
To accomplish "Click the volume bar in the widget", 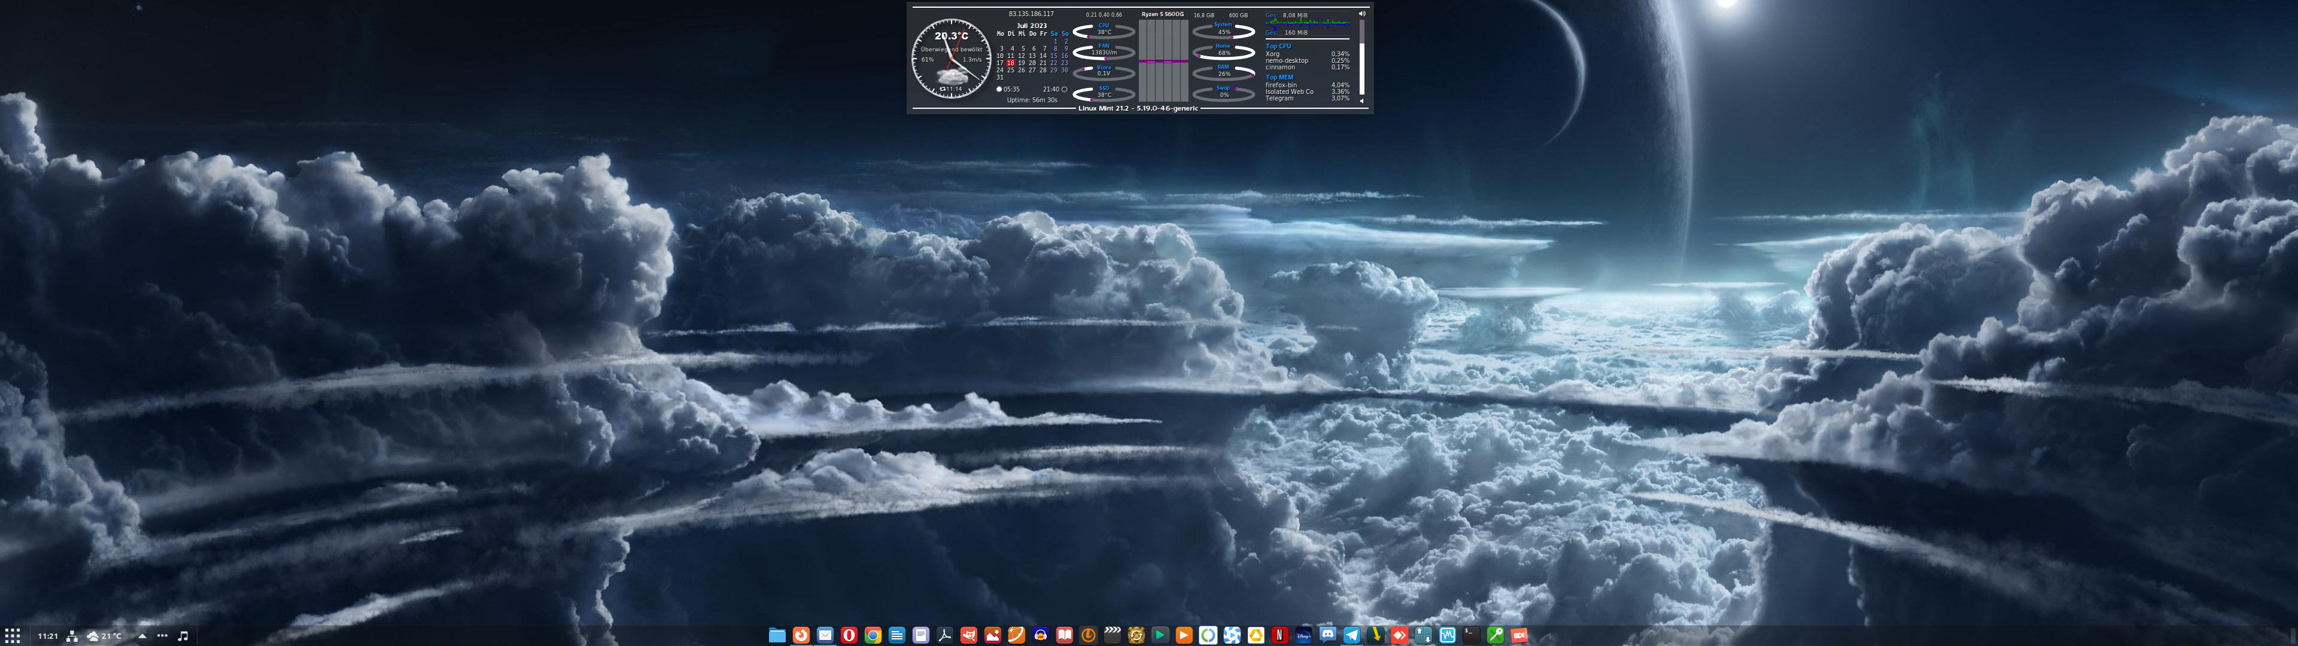I will [1361, 58].
